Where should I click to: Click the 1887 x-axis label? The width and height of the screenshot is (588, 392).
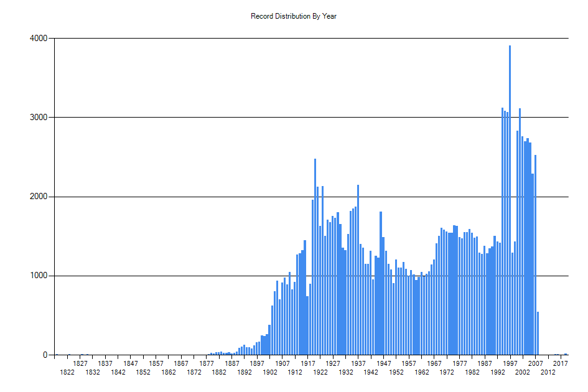(232, 363)
